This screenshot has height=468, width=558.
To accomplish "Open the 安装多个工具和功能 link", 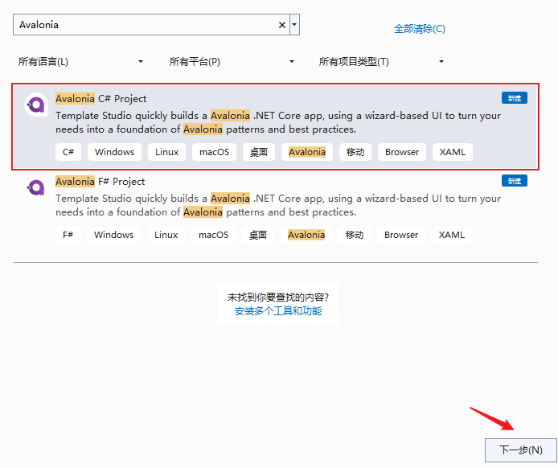I will [x=278, y=311].
